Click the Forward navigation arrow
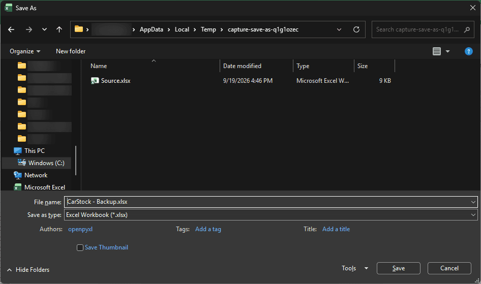 [29, 29]
